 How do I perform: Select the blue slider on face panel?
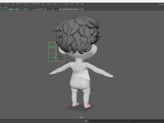coord(50,59)
